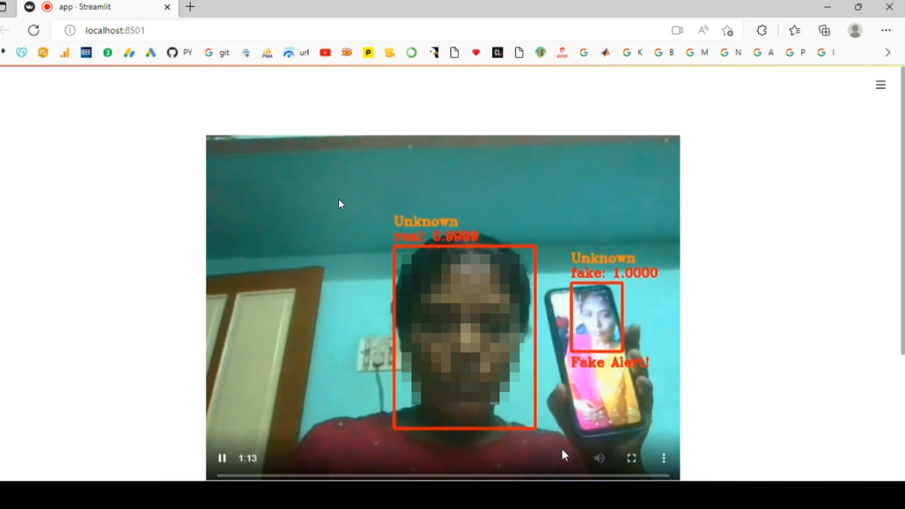Open the red heart bookmark
This screenshot has height=509, width=905.
[x=476, y=53]
